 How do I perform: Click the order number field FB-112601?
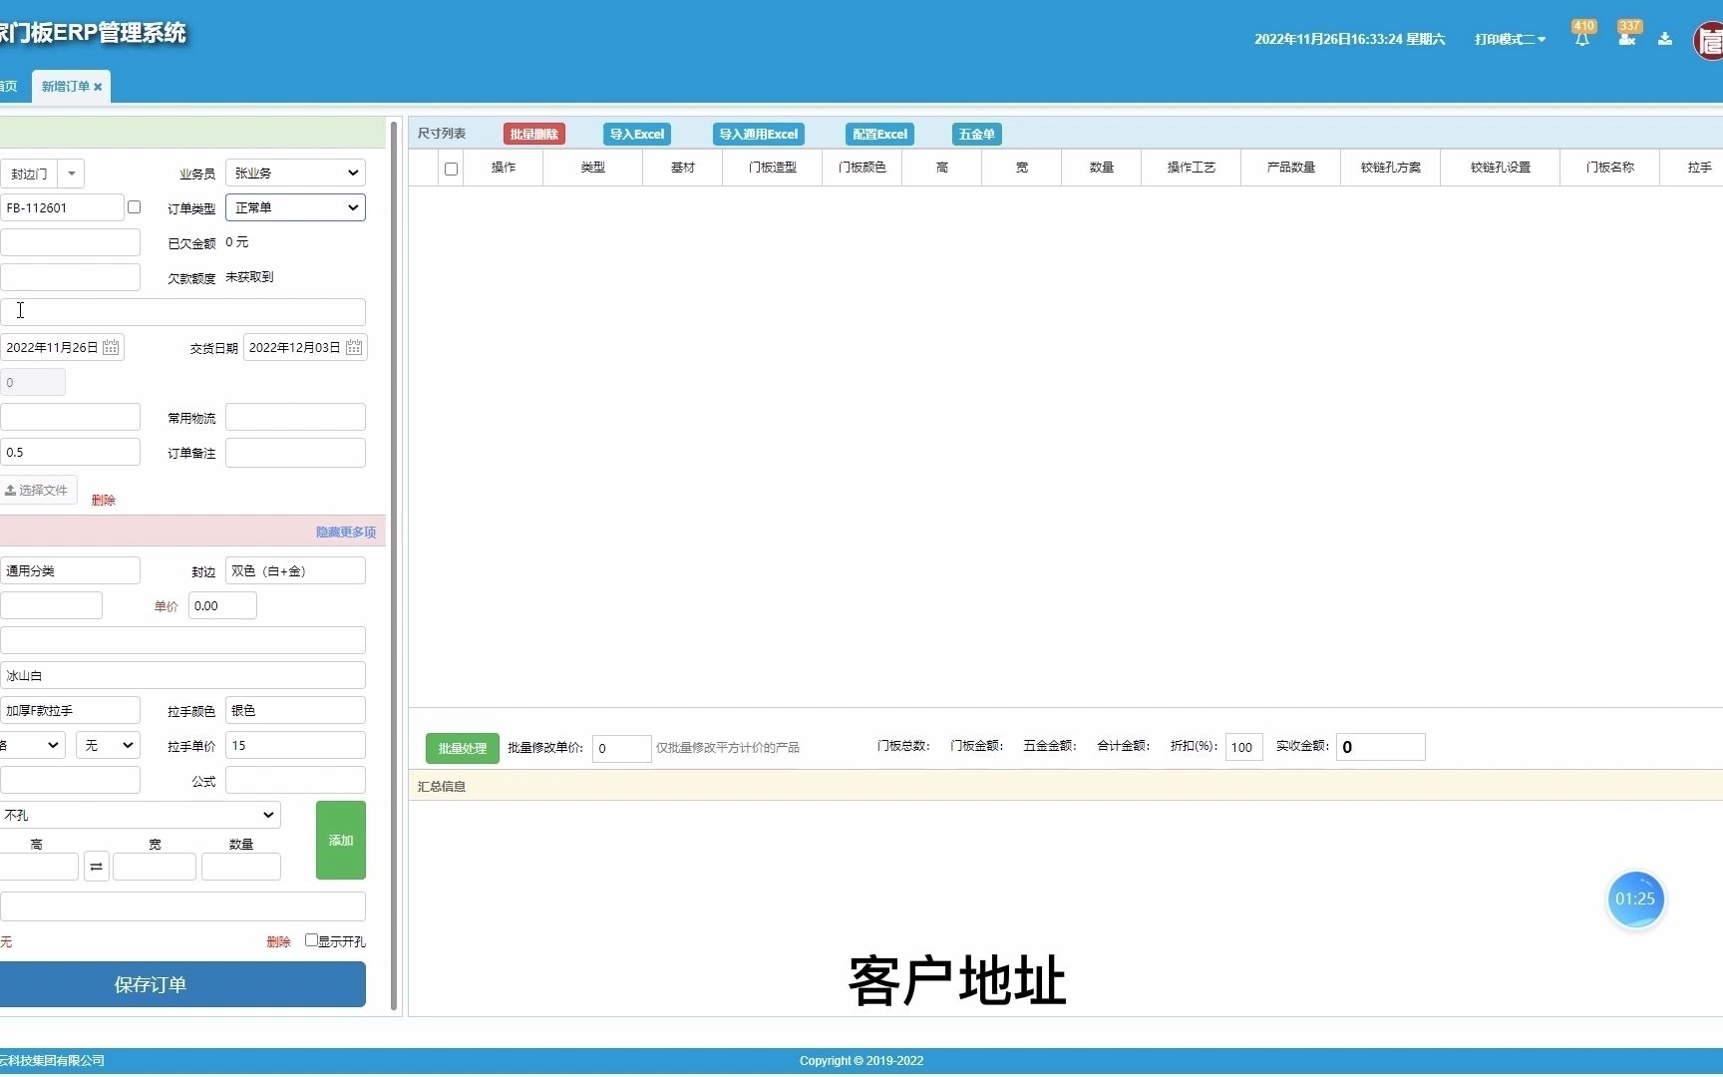click(x=62, y=207)
